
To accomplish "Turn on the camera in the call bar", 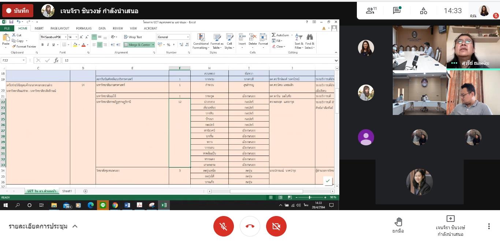I will coord(276,226).
